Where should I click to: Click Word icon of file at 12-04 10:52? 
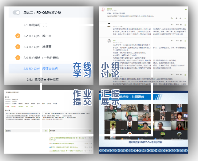50,147
